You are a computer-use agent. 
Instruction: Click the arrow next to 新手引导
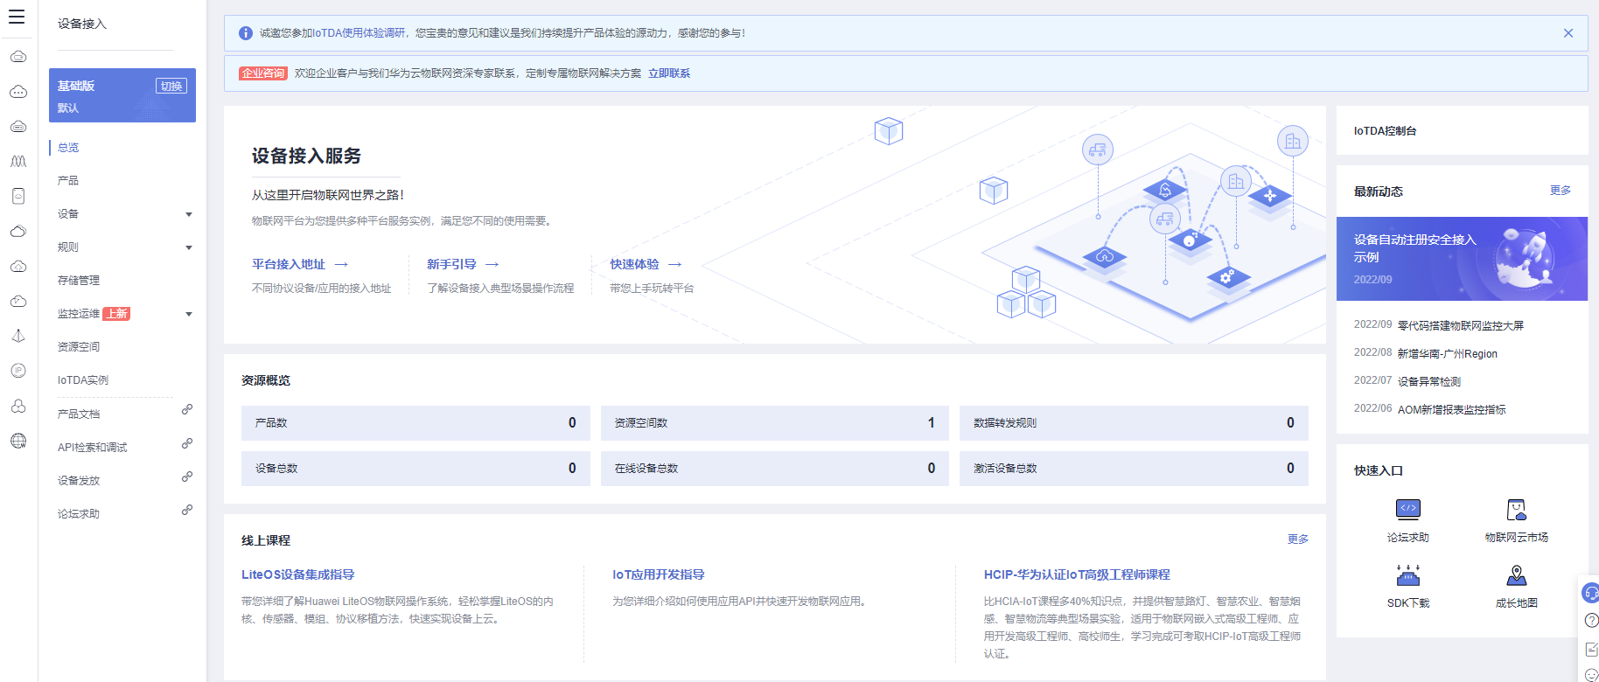point(492,264)
